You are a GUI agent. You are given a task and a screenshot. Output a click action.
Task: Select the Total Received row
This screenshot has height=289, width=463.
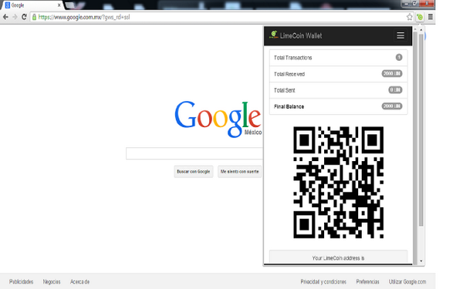[339, 74]
